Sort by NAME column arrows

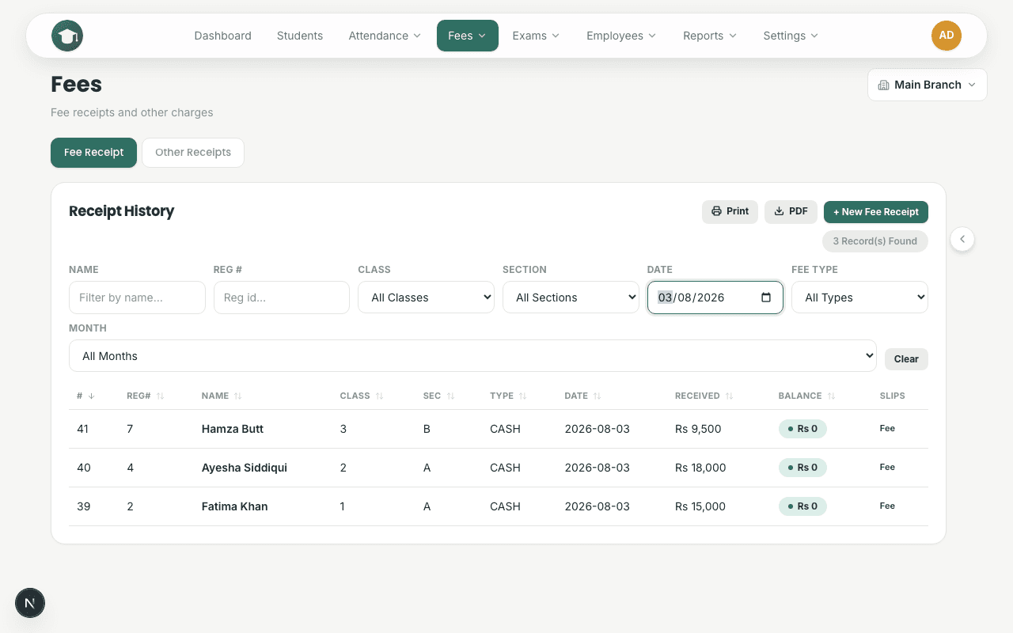238,396
